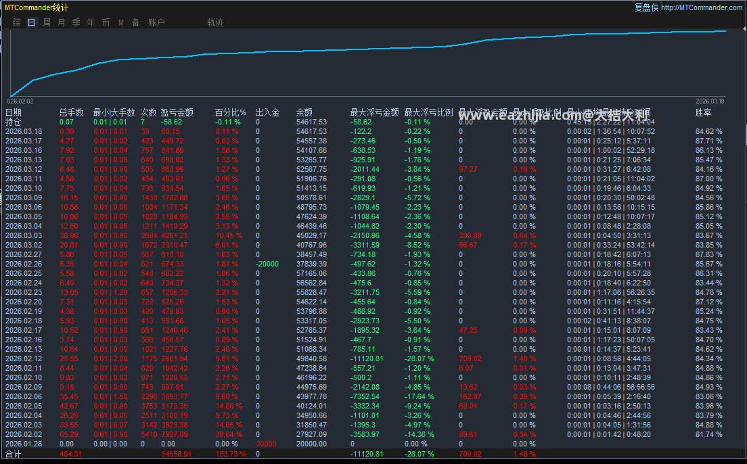The height and width of the screenshot is (464, 747).
Task: Open the 轨迹 track tab
Action: (215, 22)
